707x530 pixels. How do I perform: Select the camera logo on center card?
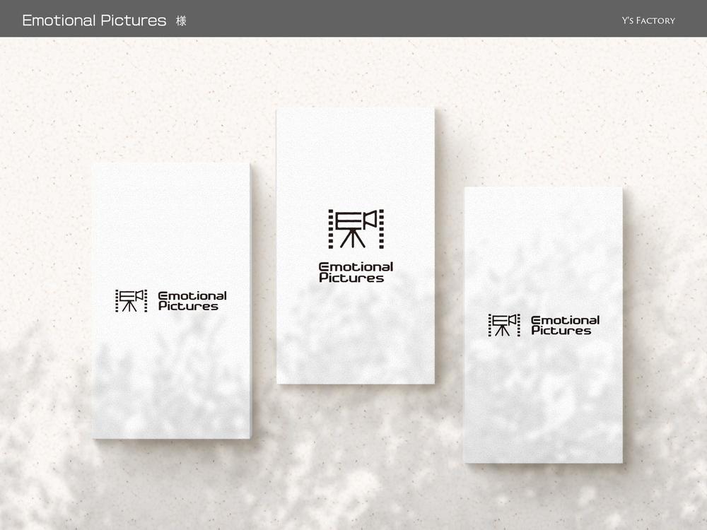pos(356,229)
